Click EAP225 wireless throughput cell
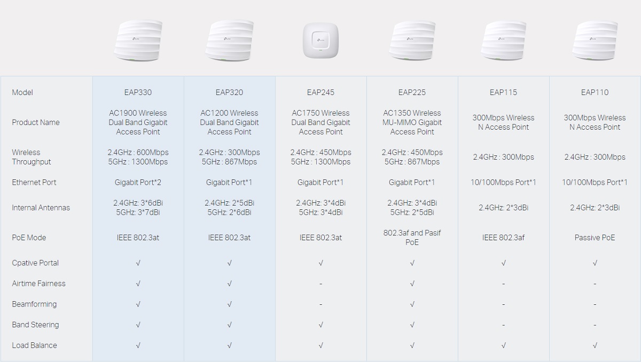Viewport: 641px width, 362px height. 412,157
